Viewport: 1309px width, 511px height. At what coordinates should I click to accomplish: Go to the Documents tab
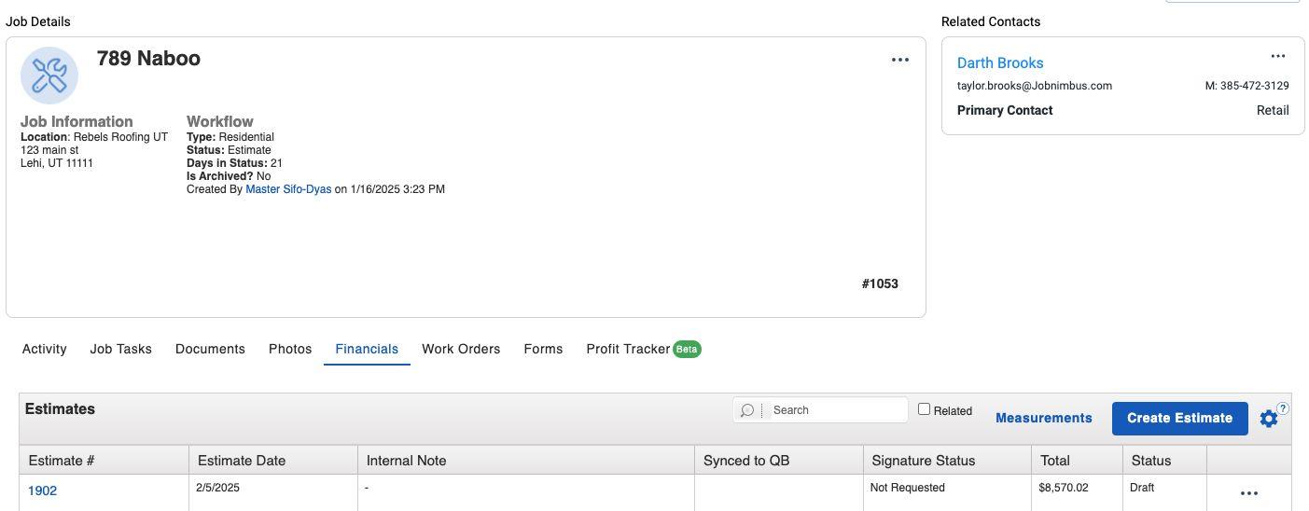coord(210,349)
